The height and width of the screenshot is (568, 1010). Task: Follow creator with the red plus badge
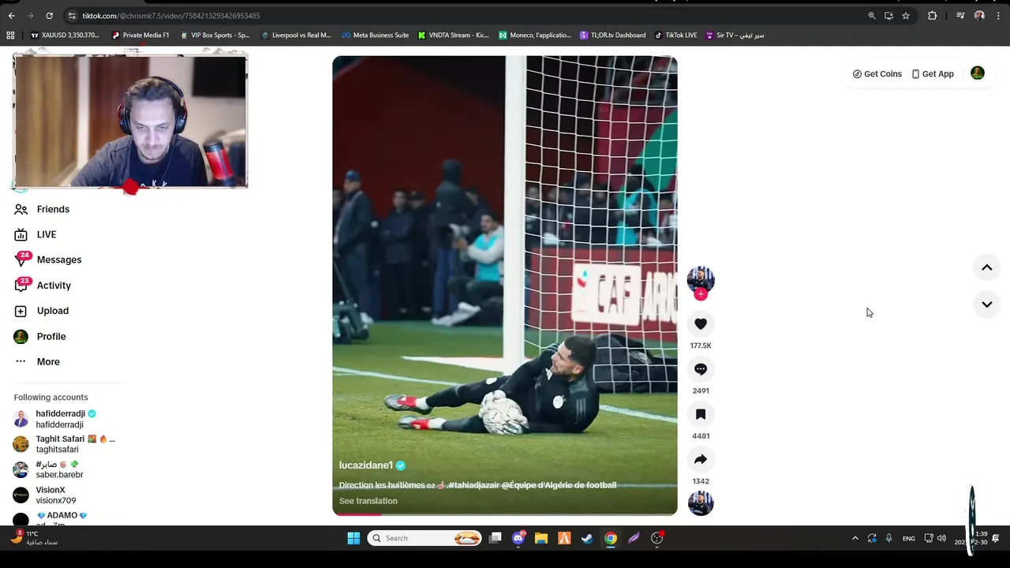(701, 294)
